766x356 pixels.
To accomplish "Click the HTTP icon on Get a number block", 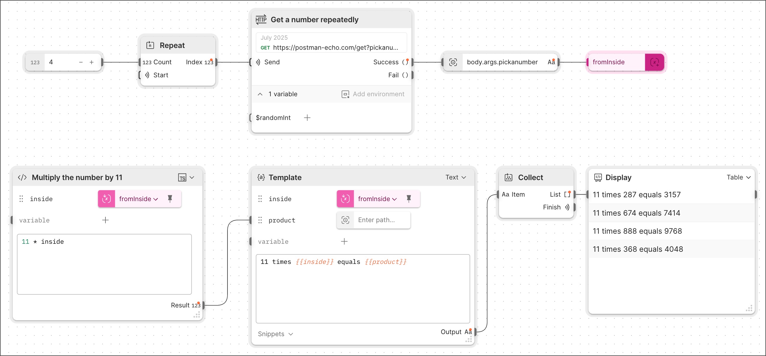I will (261, 20).
